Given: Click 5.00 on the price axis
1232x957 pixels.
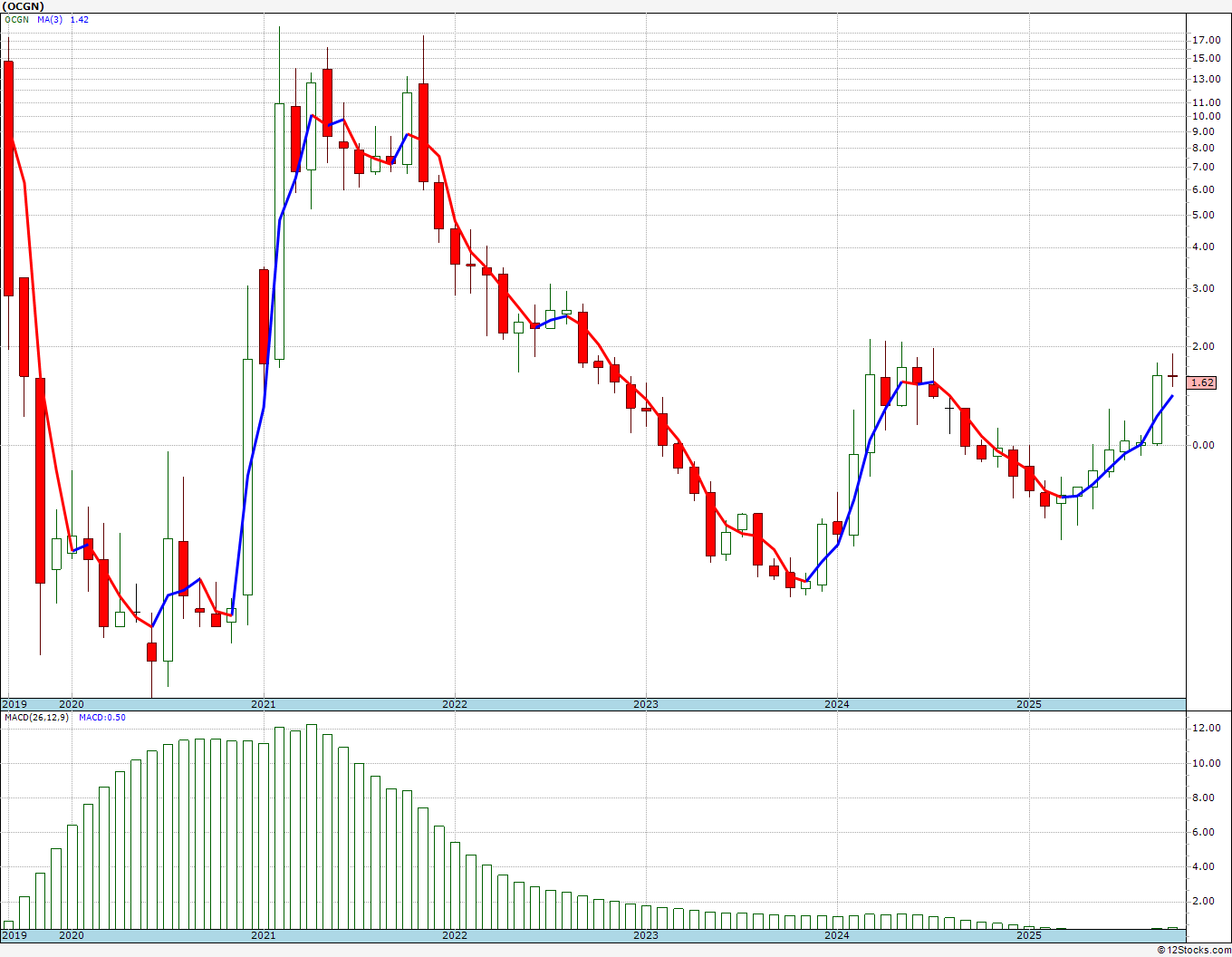Looking at the screenshot, I should point(1204,216).
